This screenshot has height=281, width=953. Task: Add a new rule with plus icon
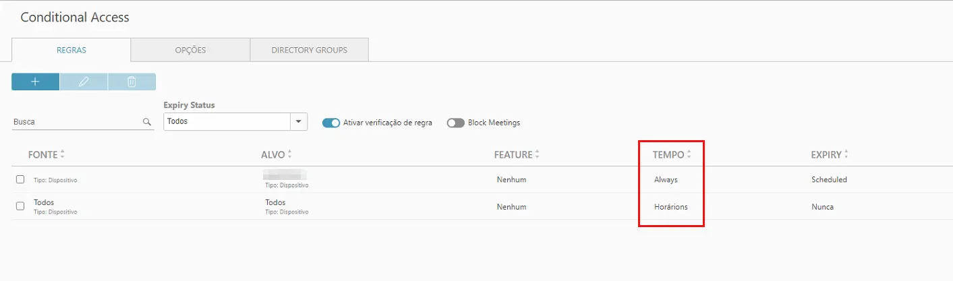pos(35,82)
